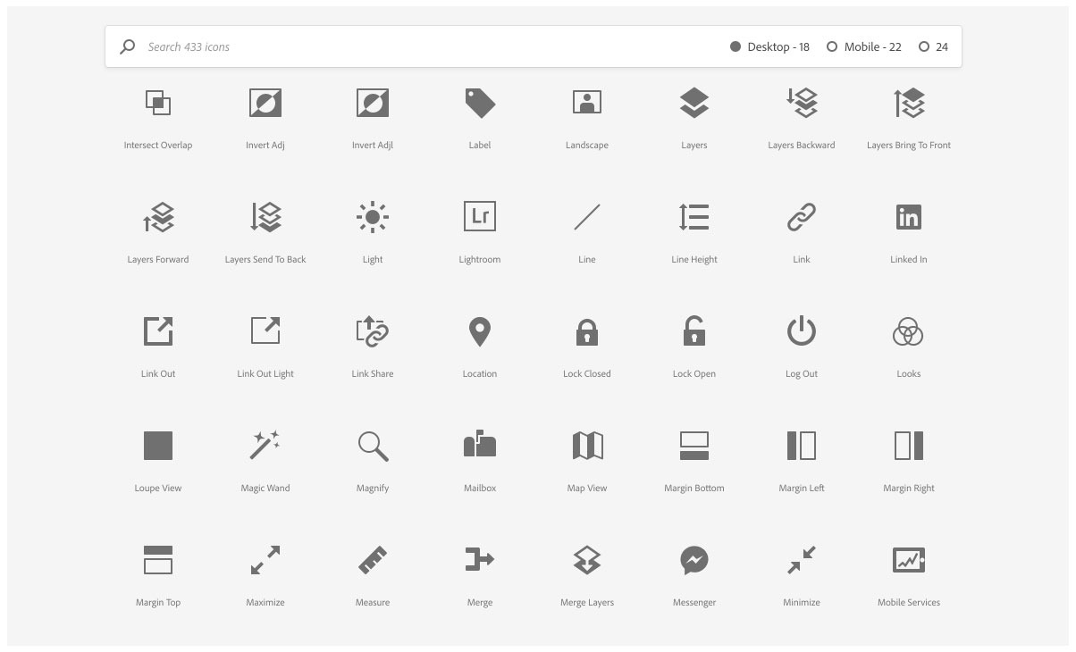Select the Mobile Services icon
1076x652 pixels.
(x=908, y=559)
